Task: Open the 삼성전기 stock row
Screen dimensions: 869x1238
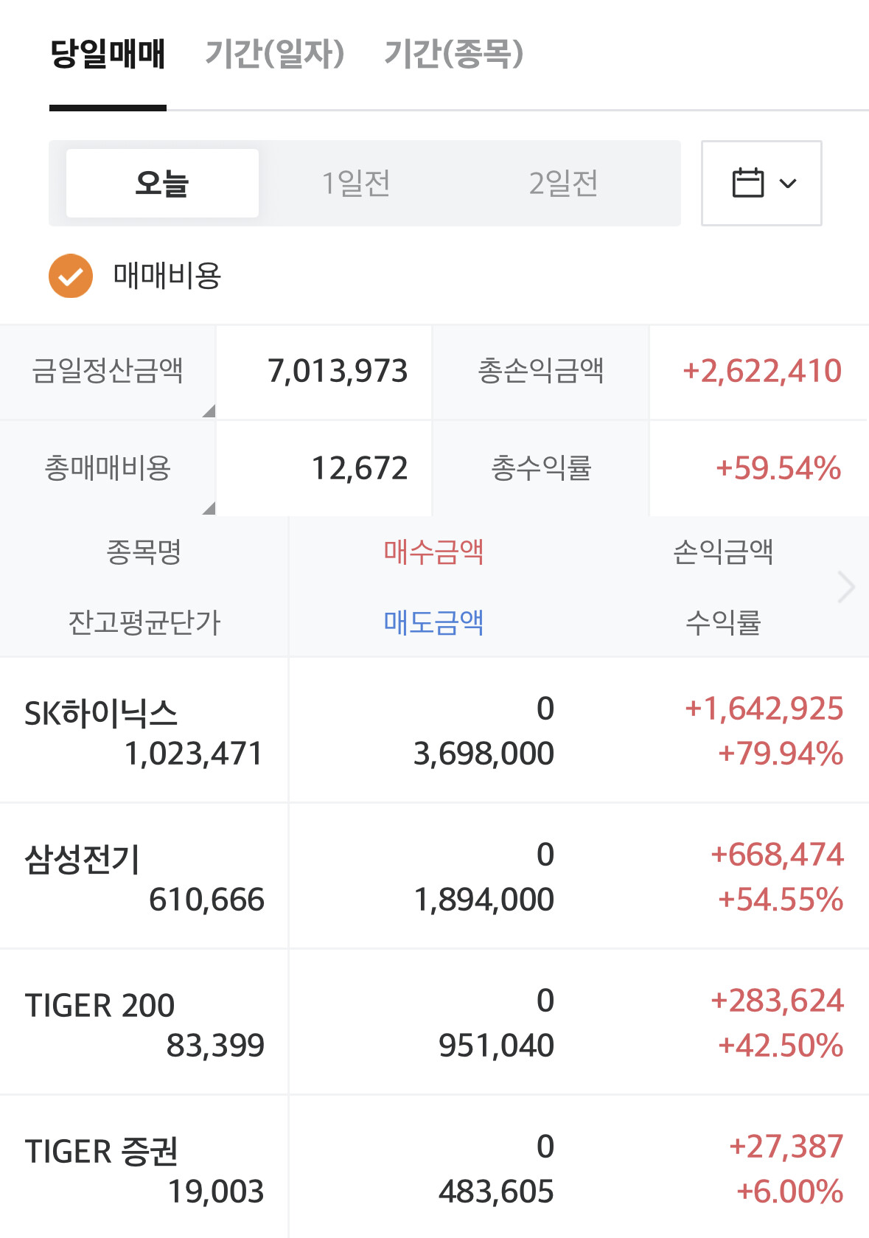Action: coord(434,876)
